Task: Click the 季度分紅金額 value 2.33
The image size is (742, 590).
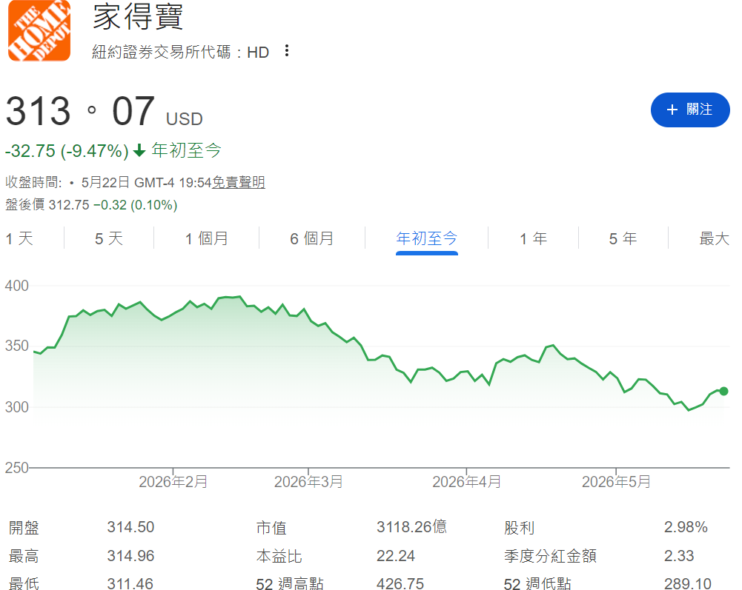Action: point(679,556)
